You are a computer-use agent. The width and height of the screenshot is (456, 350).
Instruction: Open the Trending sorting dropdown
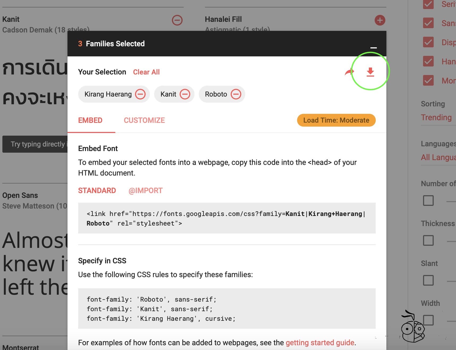436,118
